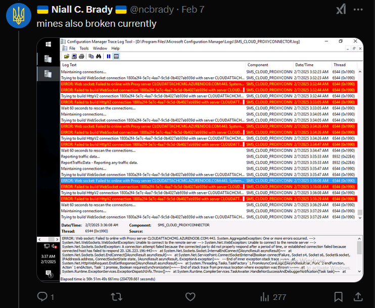Screen dimensions: 375x308
Task: Open Niall C. Brady's profile avatar
Action: (x=19, y=16)
